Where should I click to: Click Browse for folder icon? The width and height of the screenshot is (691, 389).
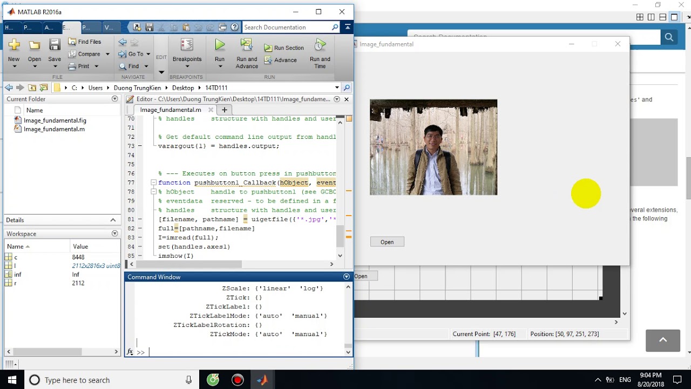44,88
